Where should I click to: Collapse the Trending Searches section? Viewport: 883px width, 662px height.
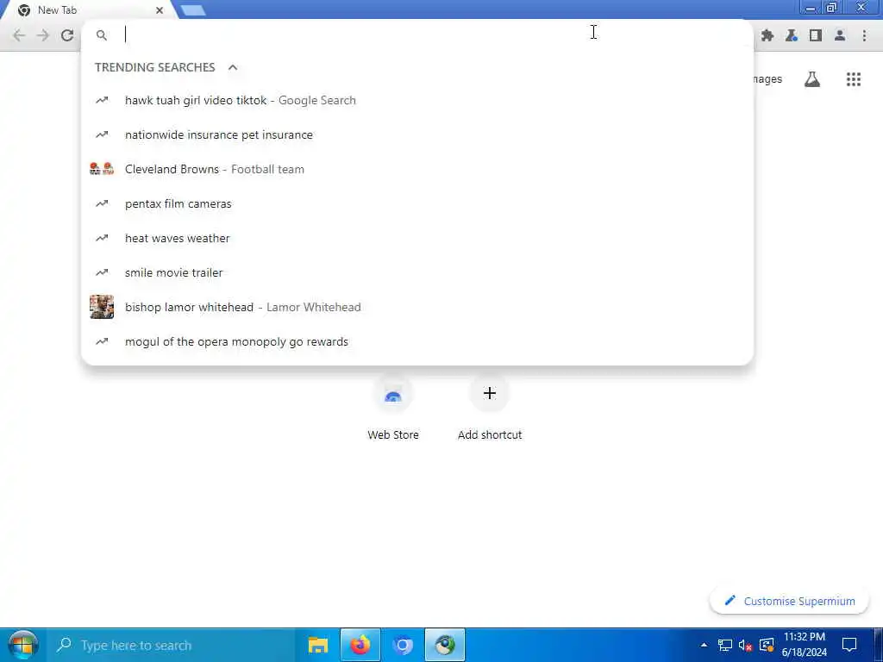[233, 67]
